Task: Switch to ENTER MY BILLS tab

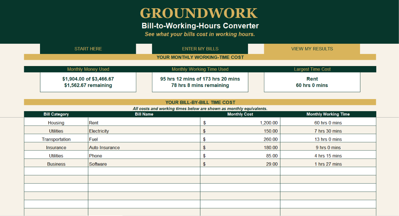Action: (x=200, y=49)
